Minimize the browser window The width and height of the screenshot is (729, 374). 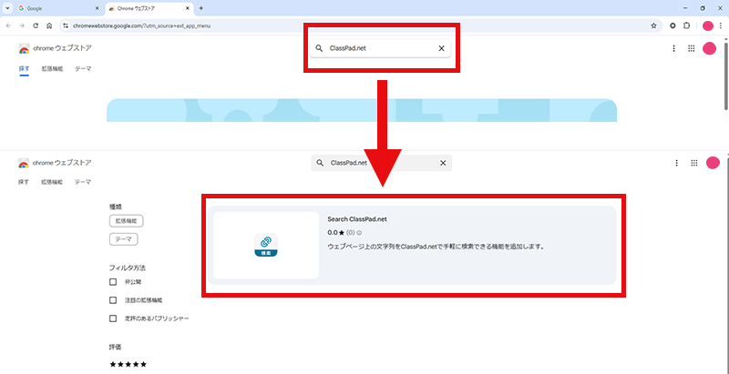[x=685, y=8]
